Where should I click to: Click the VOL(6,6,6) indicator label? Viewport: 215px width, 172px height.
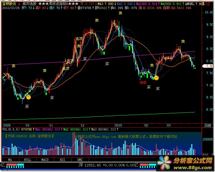tap(10, 129)
